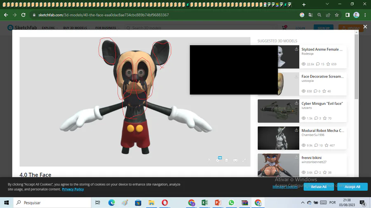The height and width of the screenshot is (208, 371).
Task: Open Excel from the taskbar
Action: 204,203
